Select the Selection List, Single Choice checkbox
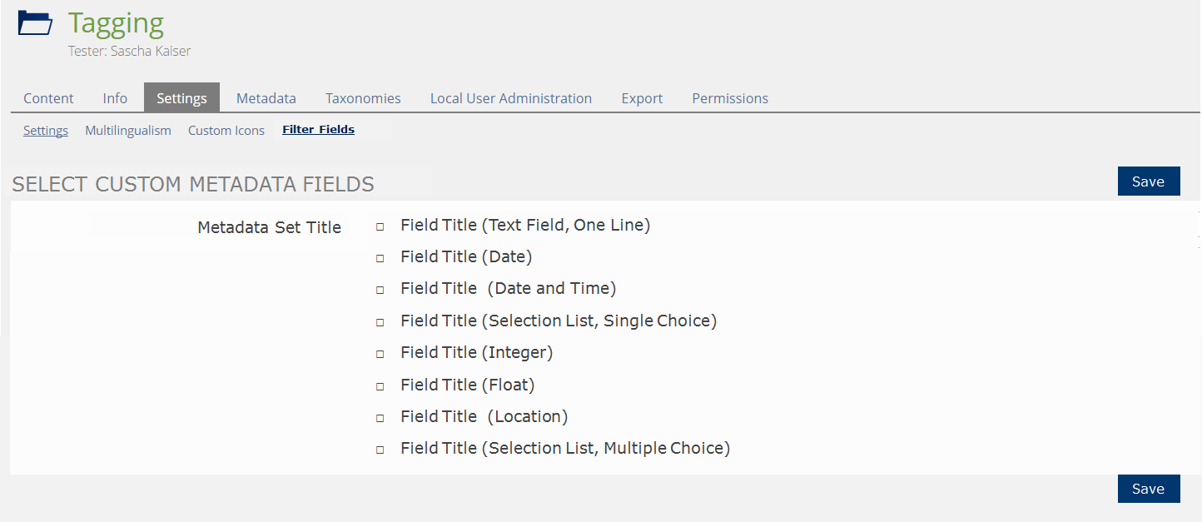Viewport: 1202px width, 522px height. (x=380, y=322)
